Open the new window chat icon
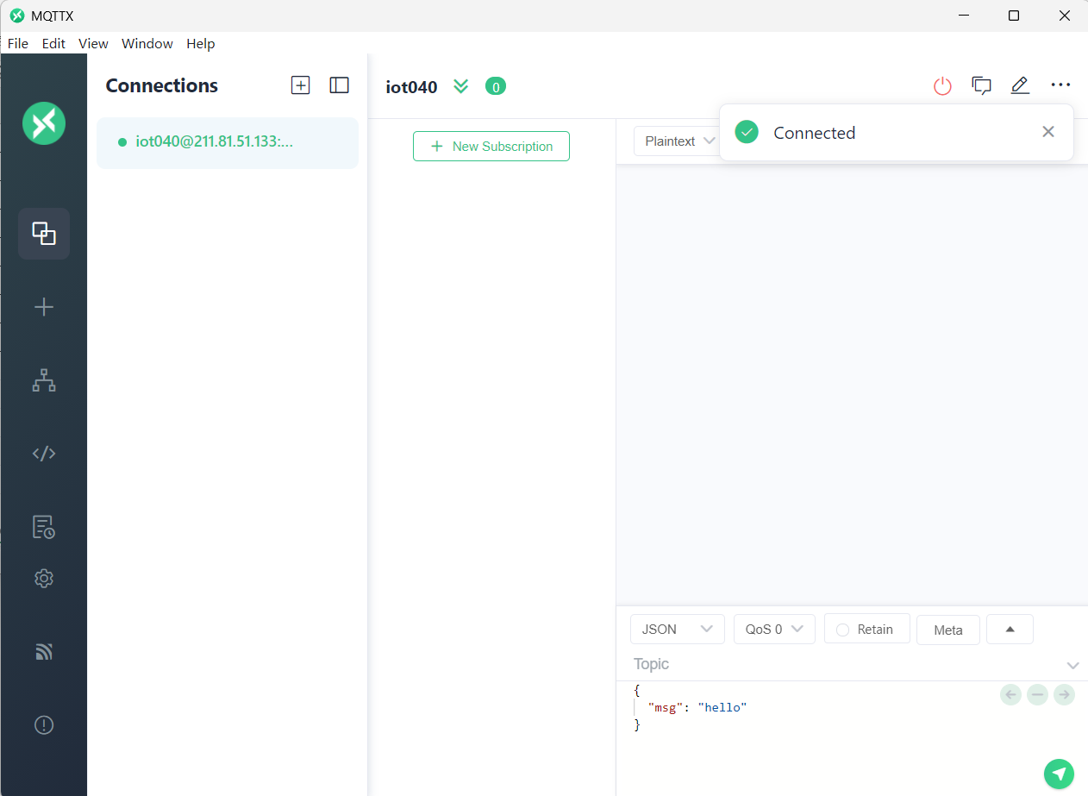The width and height of the screenshot is (1088, 796). 981,85
